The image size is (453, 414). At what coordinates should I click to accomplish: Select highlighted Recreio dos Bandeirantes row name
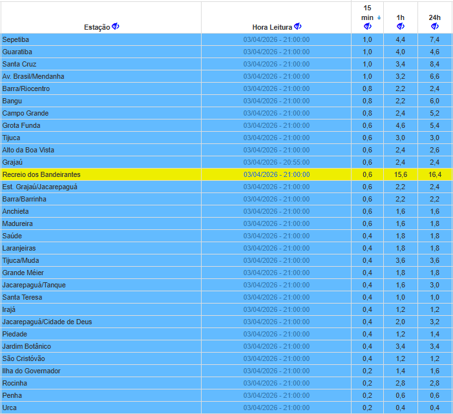[41, 174]
